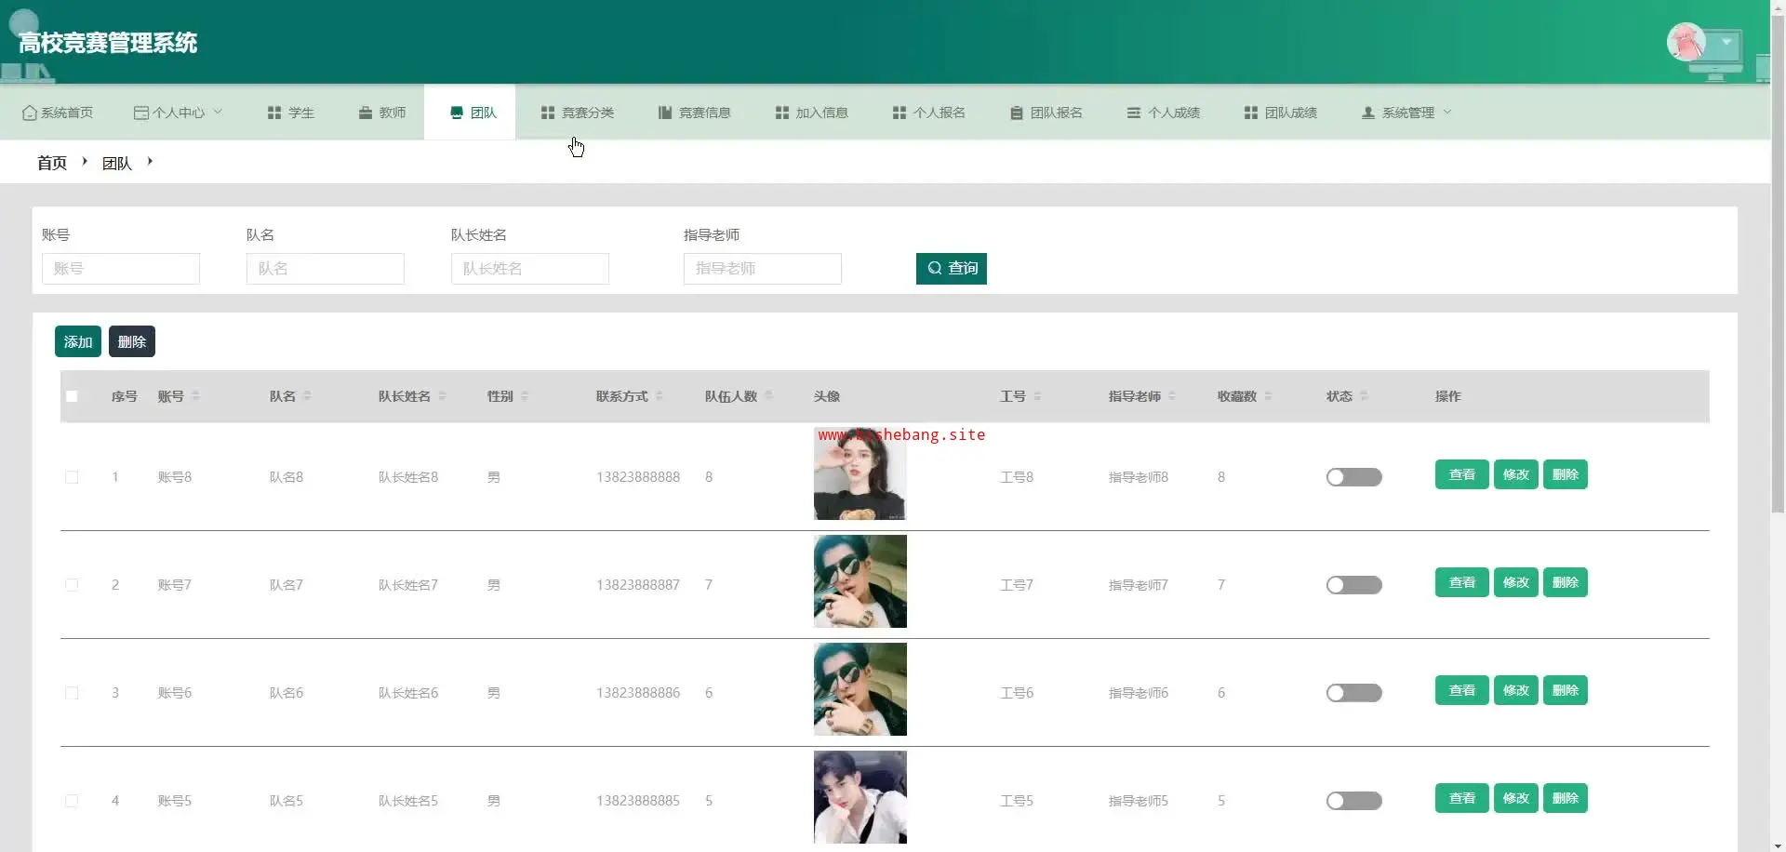The image size is (1786, 852).
Task: Click 修改 in the 账号7 row
Action: 1516,582
